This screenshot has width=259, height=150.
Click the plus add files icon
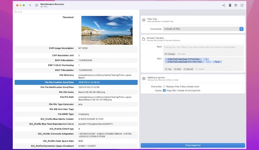tap(30, 5)
